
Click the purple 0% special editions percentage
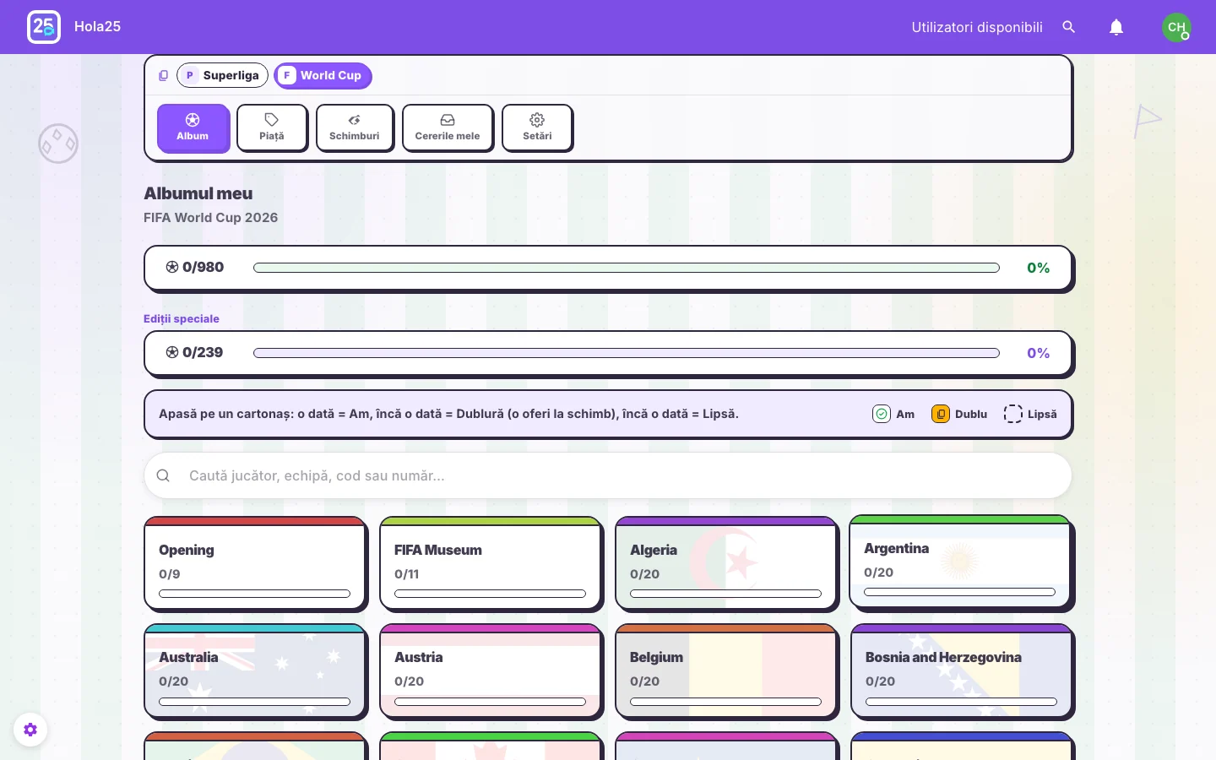click(x=1038, y=353)
